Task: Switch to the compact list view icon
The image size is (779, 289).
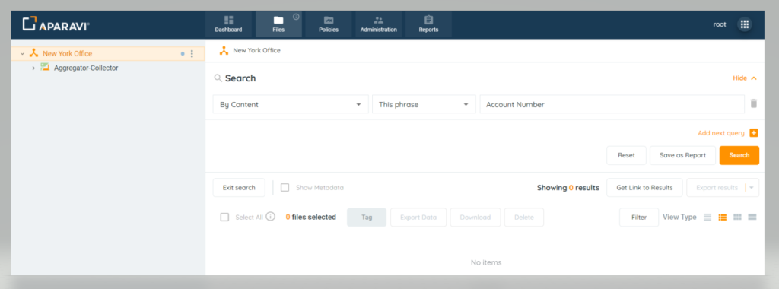Action: click(x=707, y=217)
